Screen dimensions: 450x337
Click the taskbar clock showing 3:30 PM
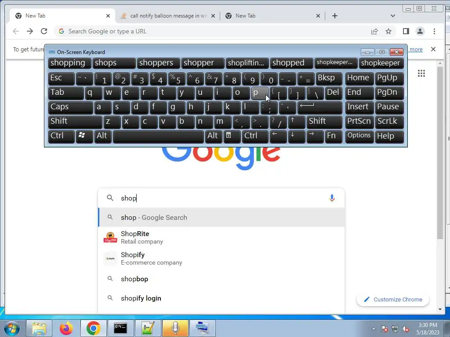pyautogui.click(x=428, y=329)
